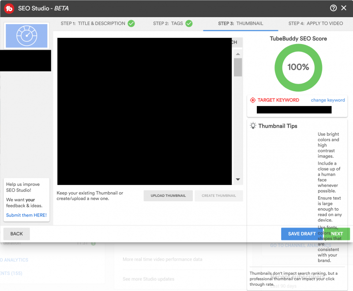Viewport: 353px width, 291px height.
Task: Close the SEO Studio dialog
Action: (345, 8)
